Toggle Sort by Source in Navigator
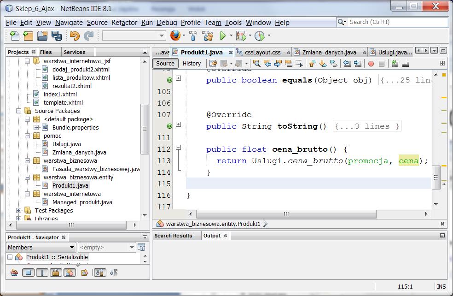This screenshot has width=453, height=296. (114, 272)
